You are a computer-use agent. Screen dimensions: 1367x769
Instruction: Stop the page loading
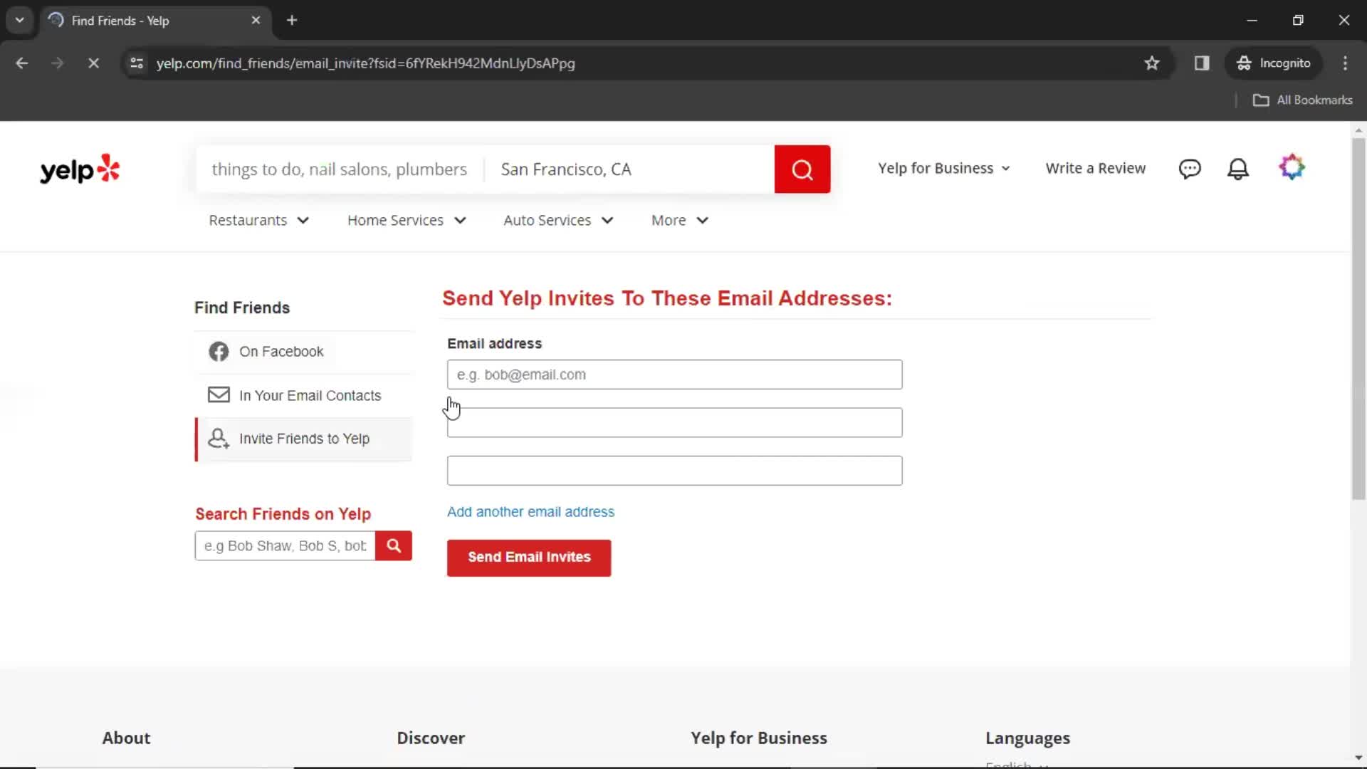tap(93, 63)
